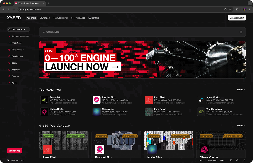The image size is (253, 163).
Task: Open the Prophet Flux trending app icon
Action: coord(96,100)
